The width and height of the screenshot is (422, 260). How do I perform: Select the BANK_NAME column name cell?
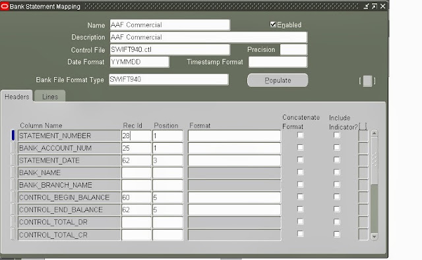pyautogui.click(x=69, y=172)
